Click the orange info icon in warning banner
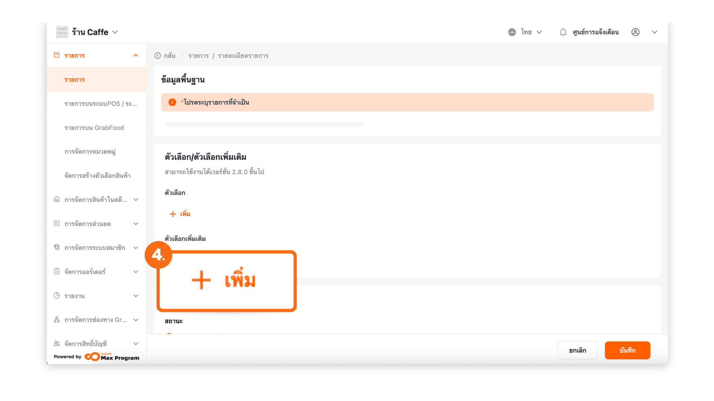This screenshot has height=401, width=714. point(172,102)
